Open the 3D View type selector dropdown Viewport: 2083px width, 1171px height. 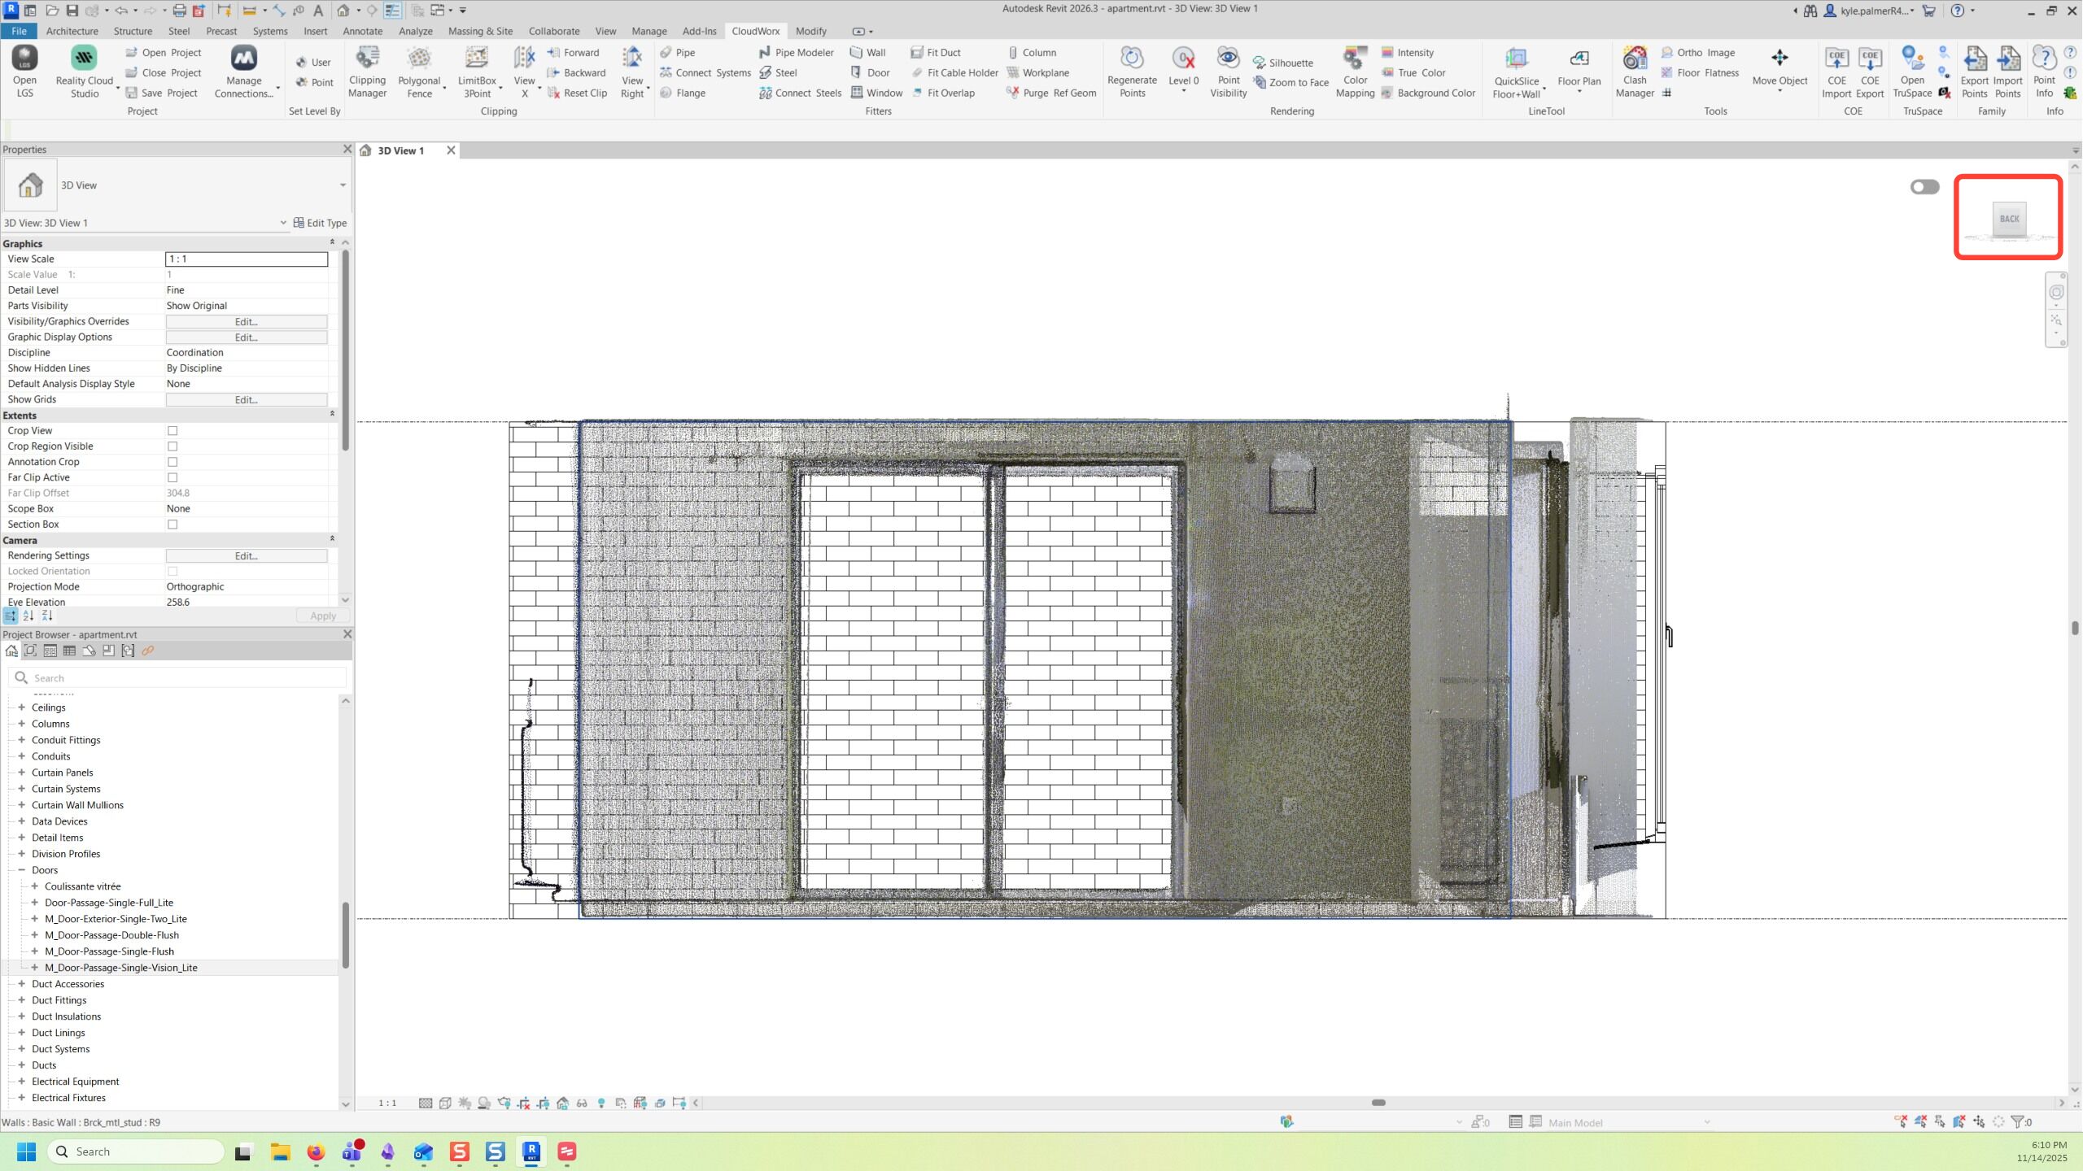343,185
